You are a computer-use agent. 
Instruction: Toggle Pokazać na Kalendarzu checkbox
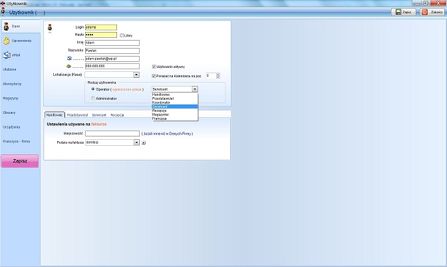click(154, 76)
